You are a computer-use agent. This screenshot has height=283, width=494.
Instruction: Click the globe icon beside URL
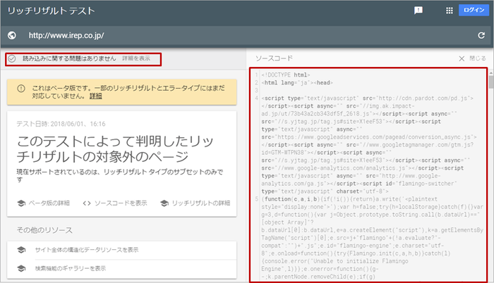(x=11, y=35)
